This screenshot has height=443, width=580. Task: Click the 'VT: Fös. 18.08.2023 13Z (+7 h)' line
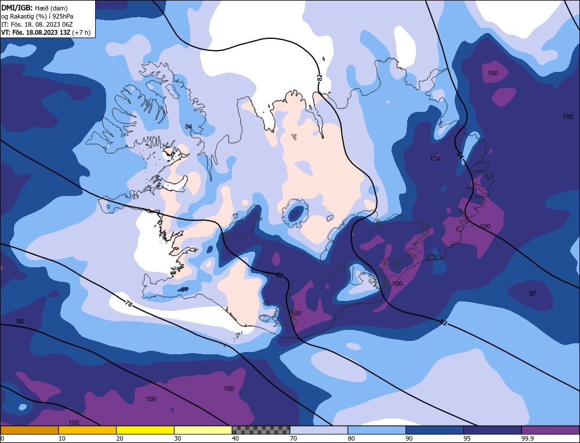[x=46, y=32]
